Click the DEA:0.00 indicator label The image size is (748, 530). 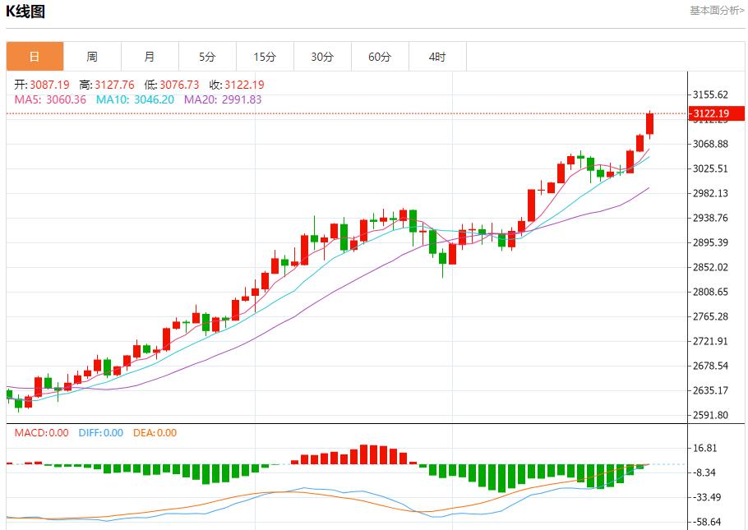click(x=155, y=433)
